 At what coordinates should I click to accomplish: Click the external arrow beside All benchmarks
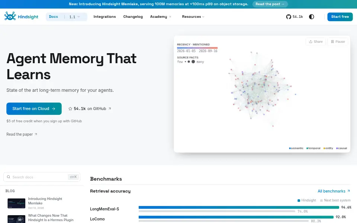pyautogui.click(x=348, y=191)
